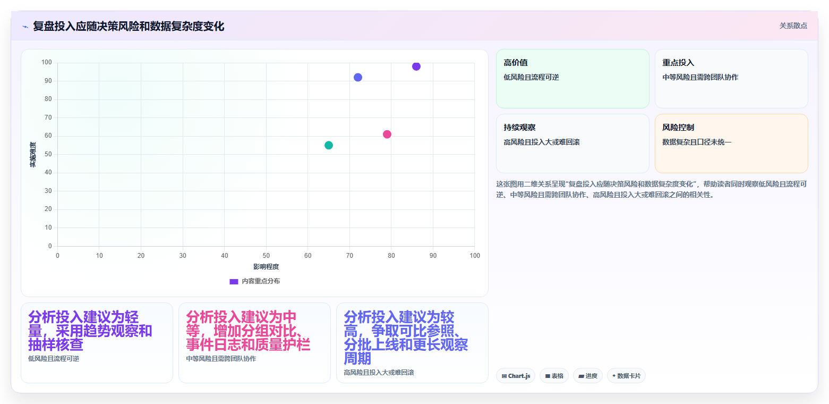The height and width of the screenshot is (404, 829).
Task: Click the Chart.js tag
Action: [x=516, y=376]
